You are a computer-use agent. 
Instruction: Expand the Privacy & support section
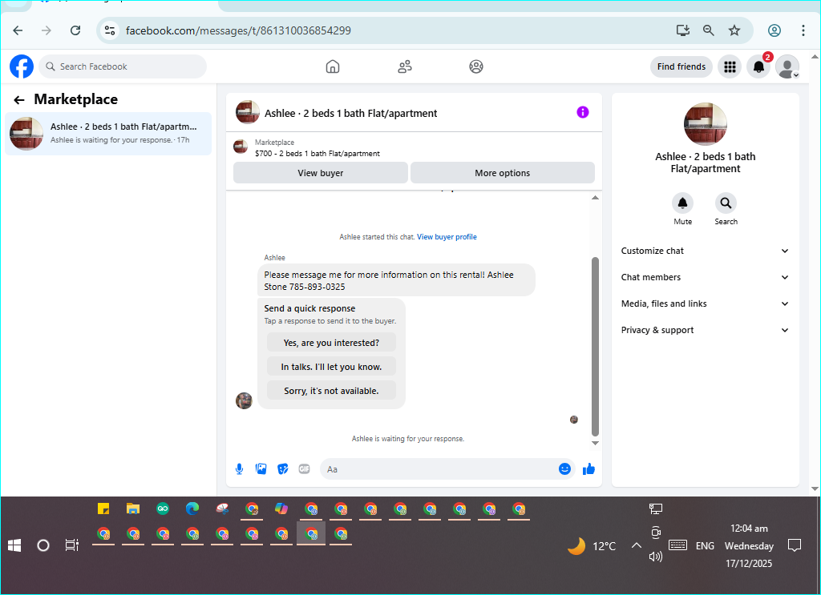coord(705,330)
